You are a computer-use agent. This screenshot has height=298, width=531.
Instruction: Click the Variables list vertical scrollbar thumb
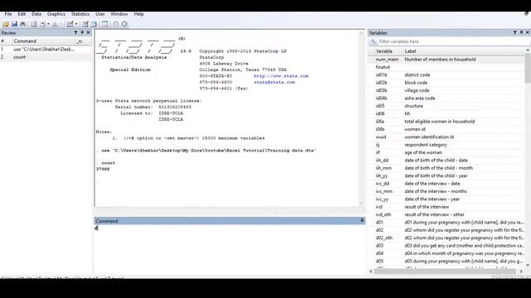528,68
